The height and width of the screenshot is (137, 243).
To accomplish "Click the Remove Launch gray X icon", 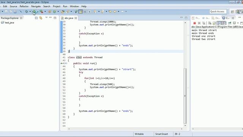I will [x=199, y=23].
